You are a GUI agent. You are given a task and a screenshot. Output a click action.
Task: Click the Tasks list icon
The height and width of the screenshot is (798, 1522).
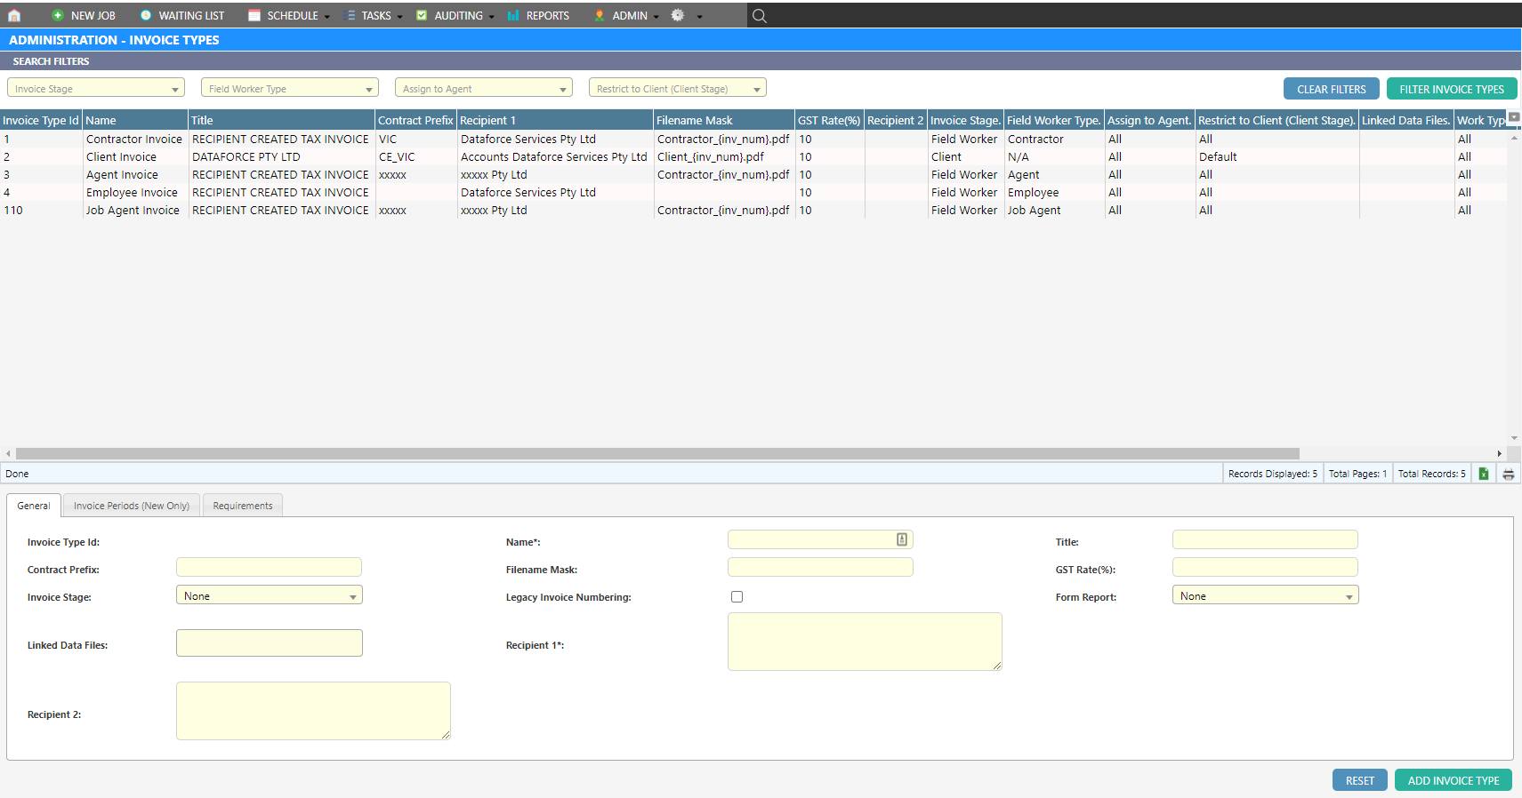click(350, 15)
